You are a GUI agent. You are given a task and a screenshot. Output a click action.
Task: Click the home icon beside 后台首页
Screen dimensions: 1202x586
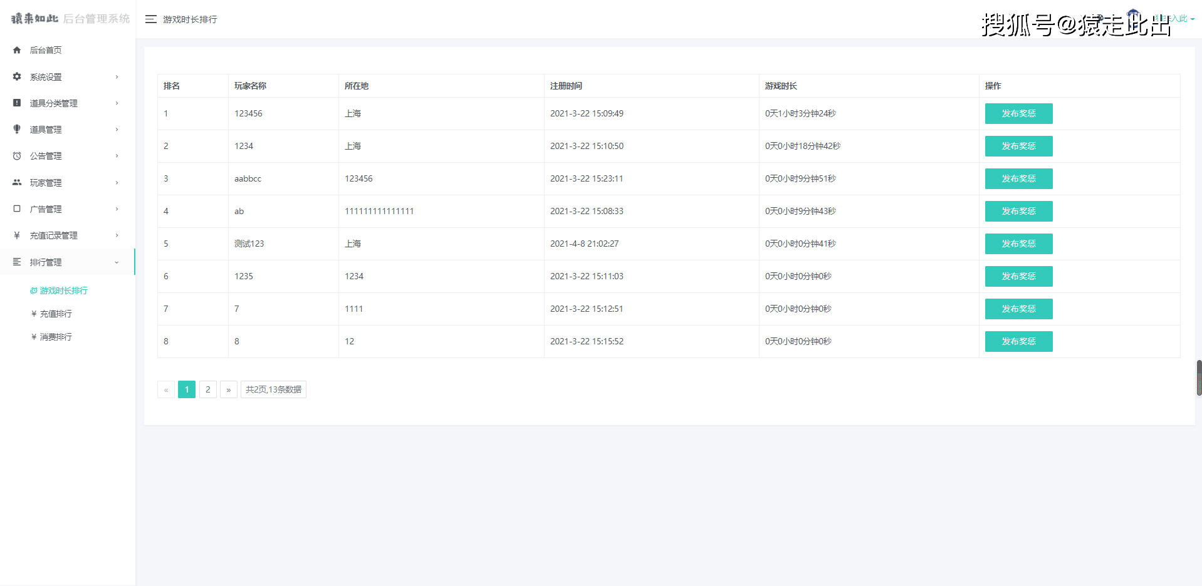coord(17,50)
